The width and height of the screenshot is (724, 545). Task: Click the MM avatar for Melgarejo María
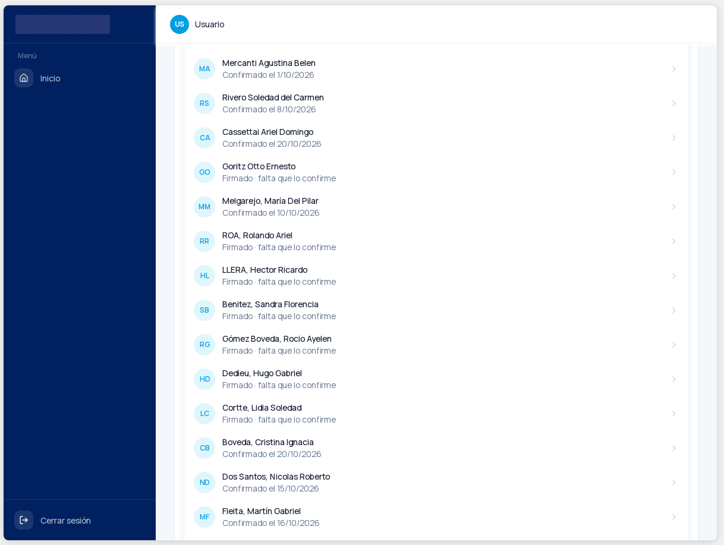[204, 207]
